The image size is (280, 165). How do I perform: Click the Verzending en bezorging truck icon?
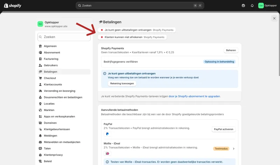click(x=40, y=91)
